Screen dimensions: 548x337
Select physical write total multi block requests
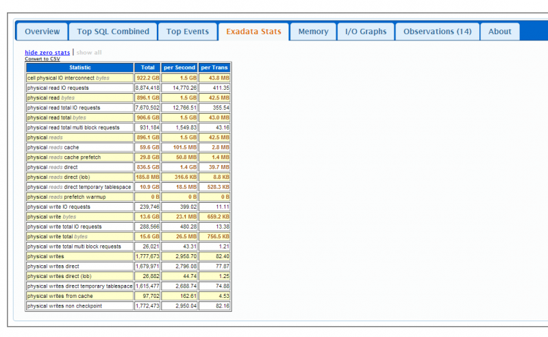coord(74,247)
